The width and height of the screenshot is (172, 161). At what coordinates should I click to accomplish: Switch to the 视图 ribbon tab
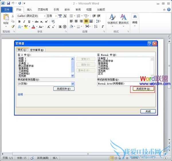(89, 10)
